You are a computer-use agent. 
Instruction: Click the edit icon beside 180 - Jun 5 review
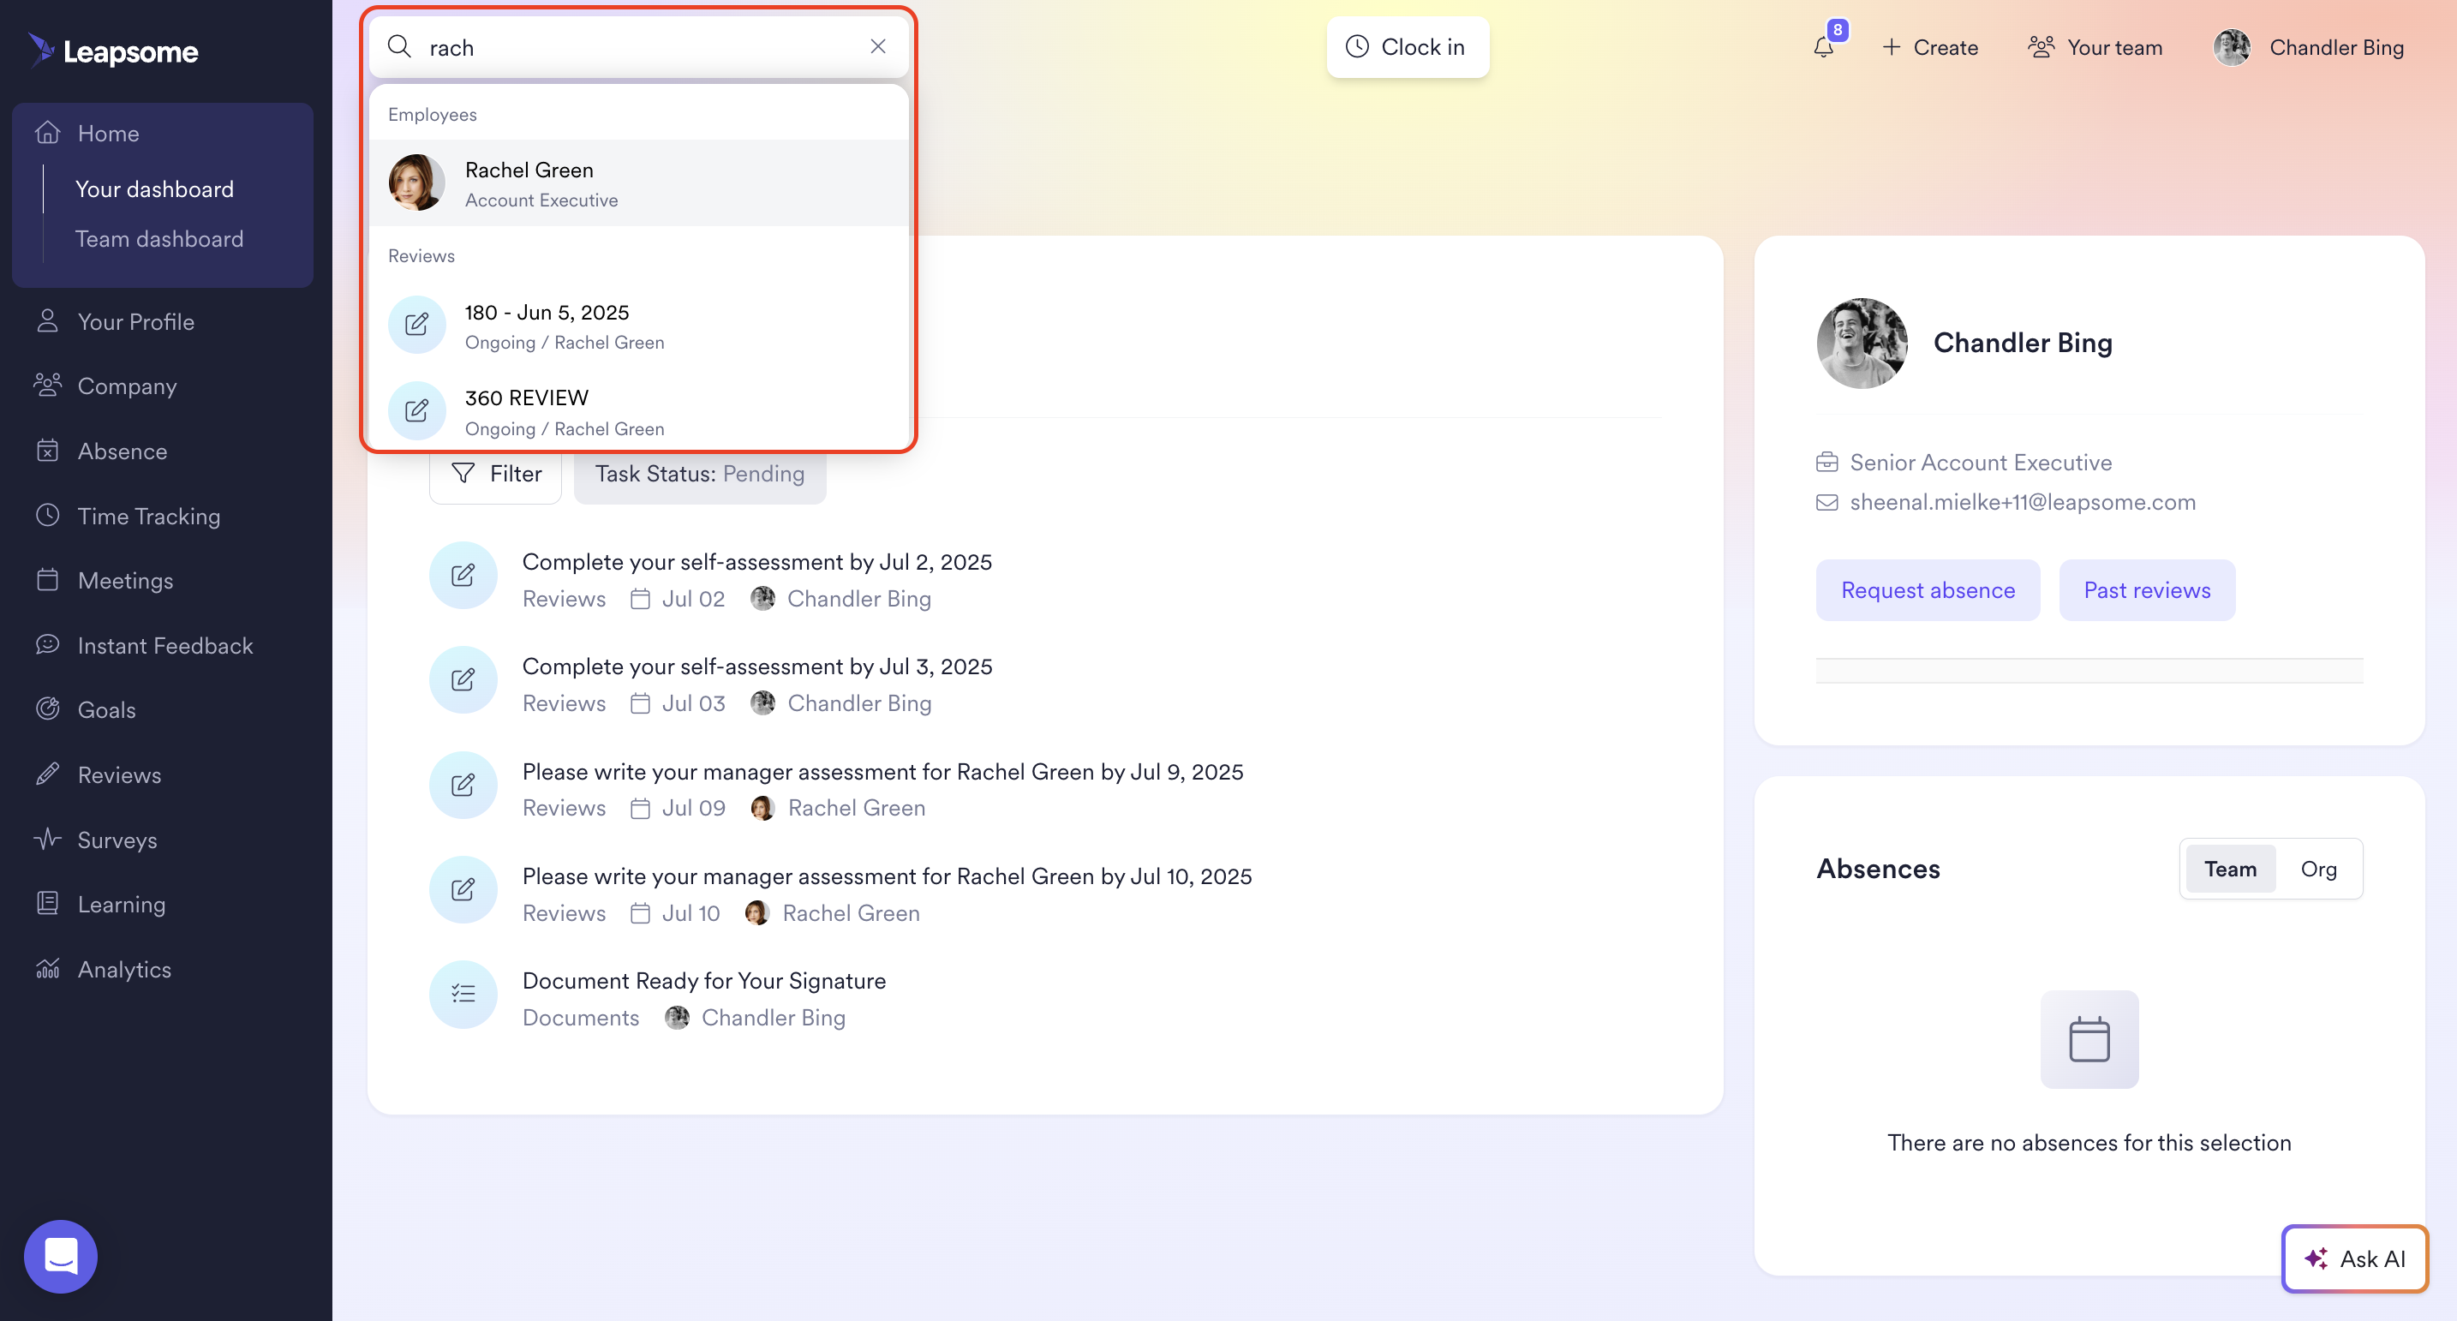pos(417,326)
